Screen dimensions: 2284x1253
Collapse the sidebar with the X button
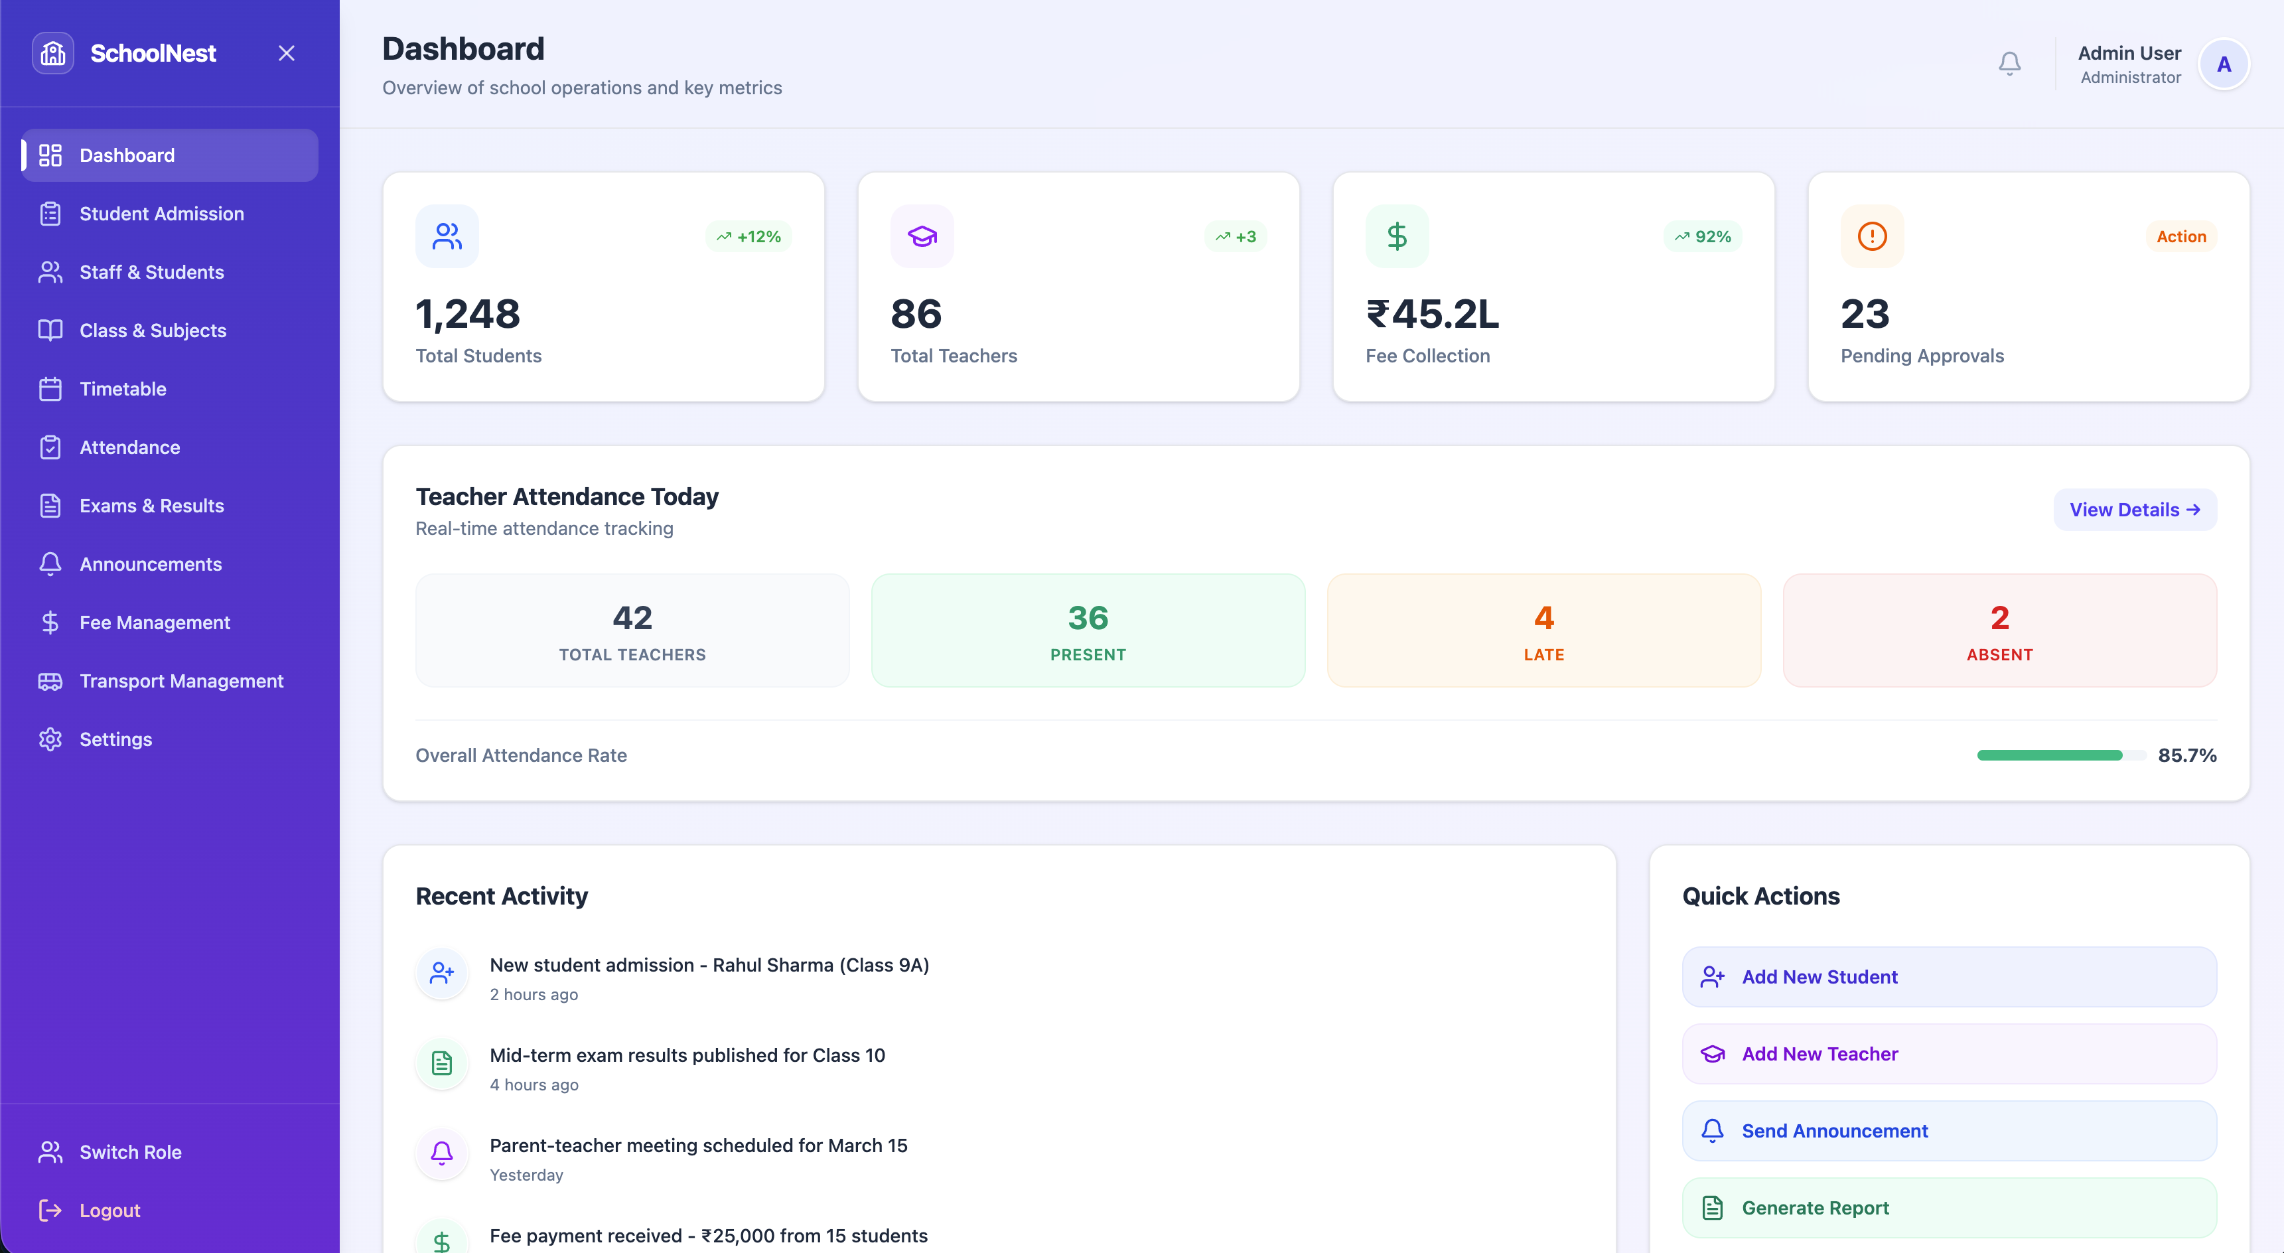coord(287,53)
